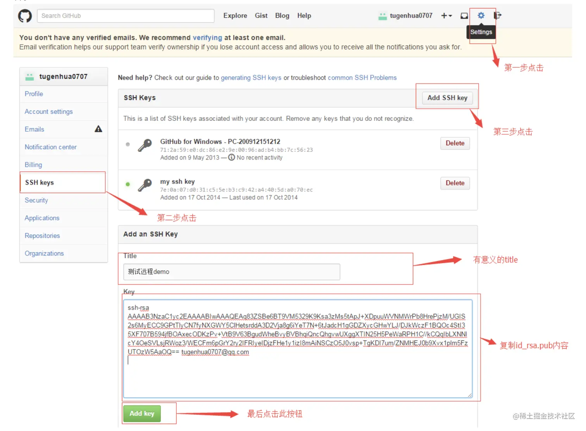This screenshot has width=586, height=431.
Task: Open the notifications inbox icon
Action: (464, 16)
